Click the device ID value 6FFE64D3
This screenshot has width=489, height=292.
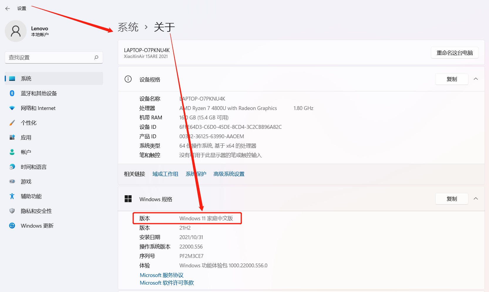[x=231, y=127]
